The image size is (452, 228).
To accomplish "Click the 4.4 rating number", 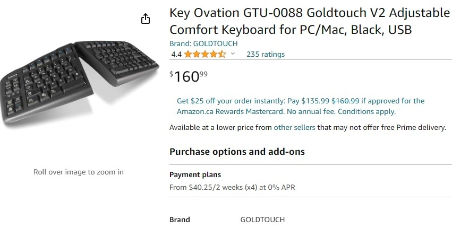I will (x=176, y=54).
